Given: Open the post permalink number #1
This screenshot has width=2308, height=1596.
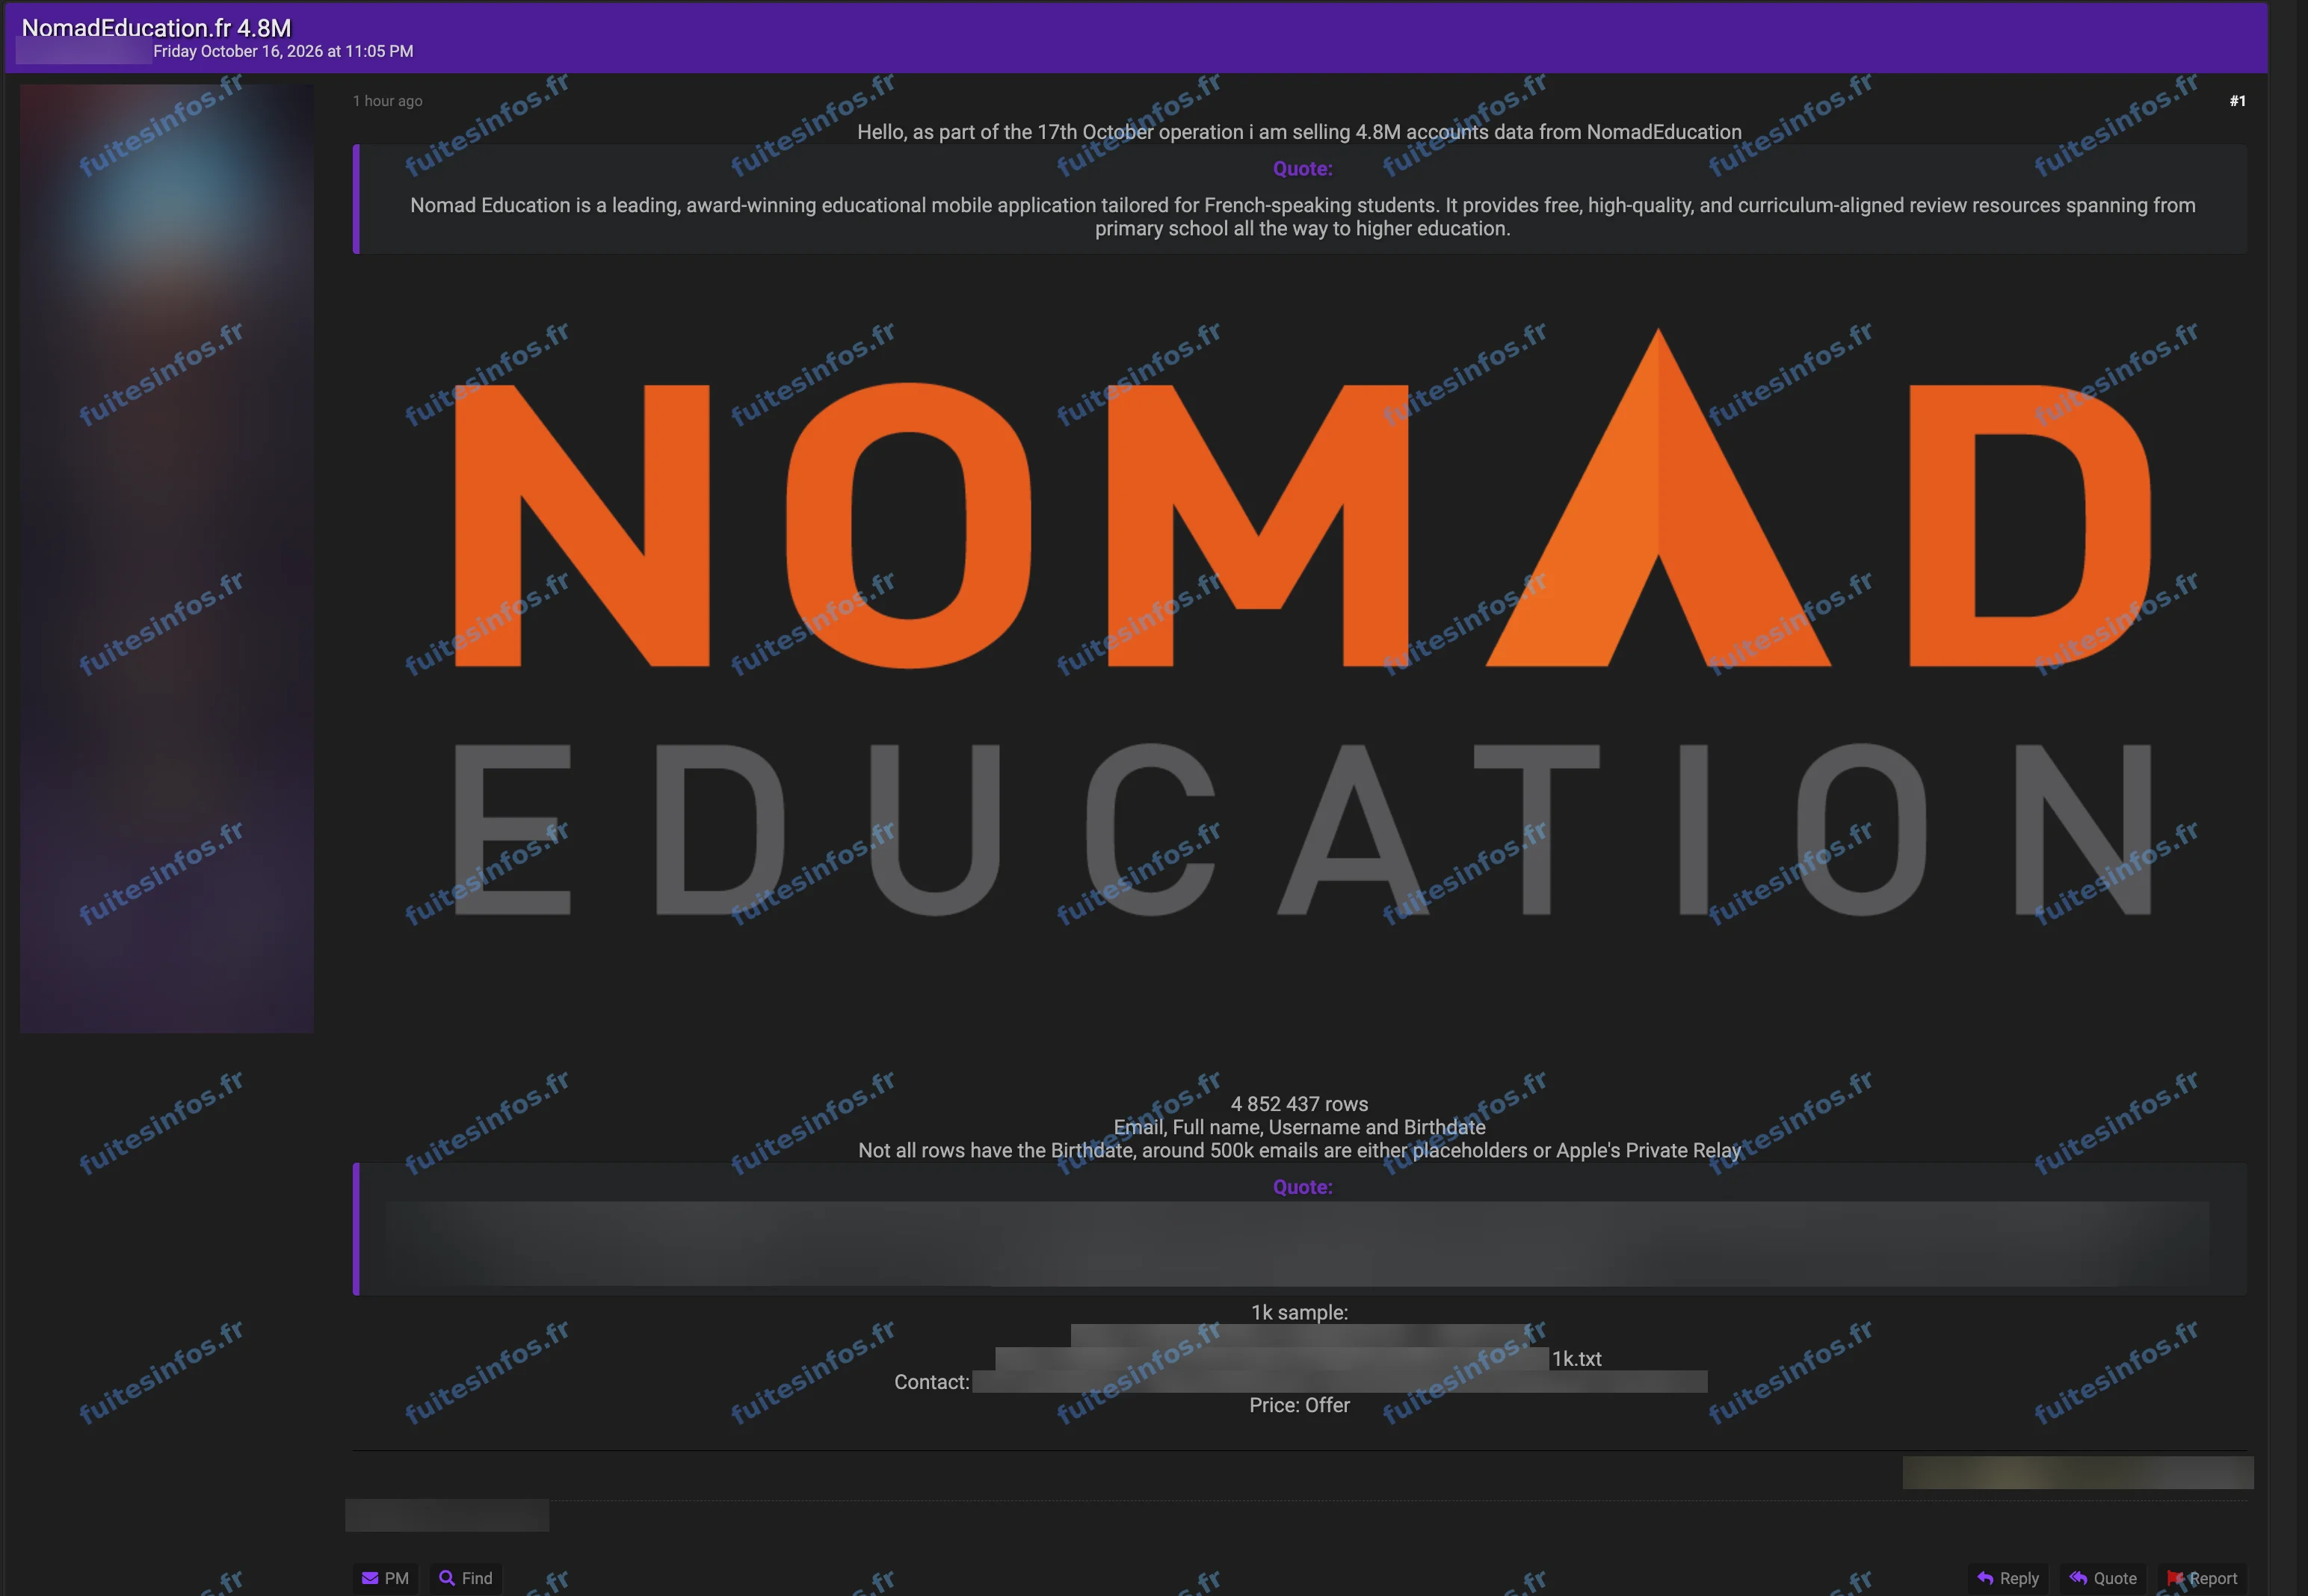Looking at the screenshot, I should [2237, 101].
